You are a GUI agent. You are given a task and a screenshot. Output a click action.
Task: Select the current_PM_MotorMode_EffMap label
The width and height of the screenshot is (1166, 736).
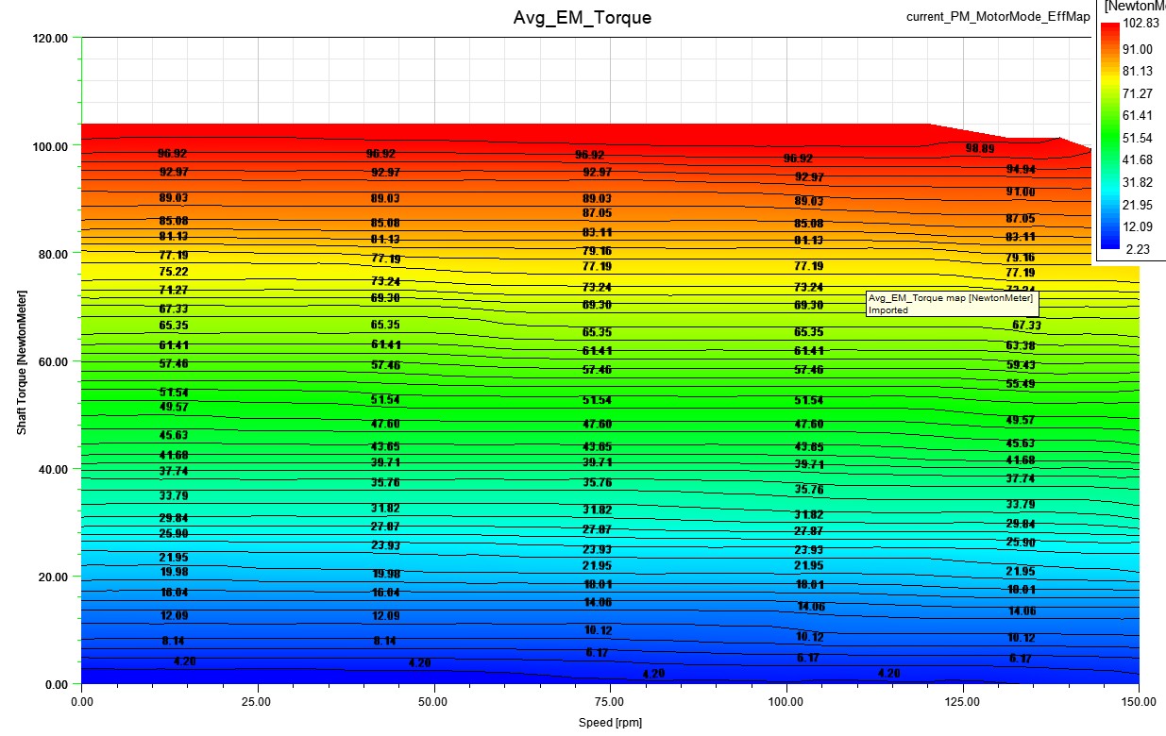pos(998,17)
